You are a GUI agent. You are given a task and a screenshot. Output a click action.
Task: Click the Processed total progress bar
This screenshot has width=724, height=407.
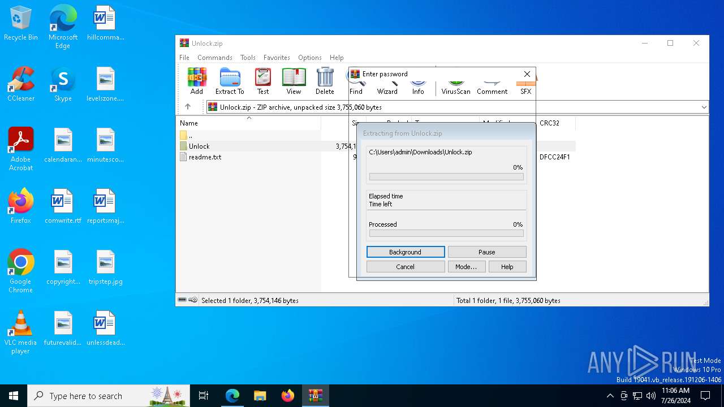(446, 233)
